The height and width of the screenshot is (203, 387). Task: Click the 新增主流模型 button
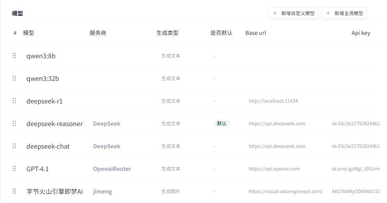click(x=344, y=13)
